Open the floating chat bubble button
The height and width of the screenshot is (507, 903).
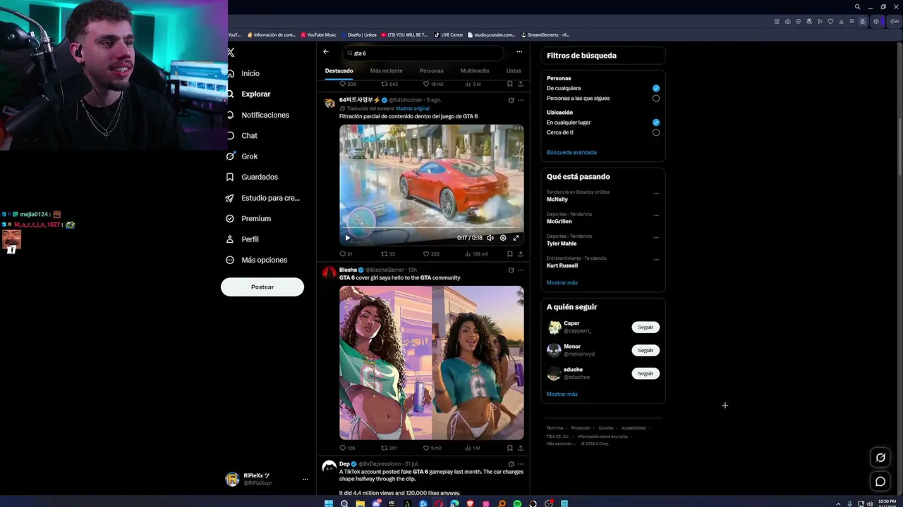(880, 482)
